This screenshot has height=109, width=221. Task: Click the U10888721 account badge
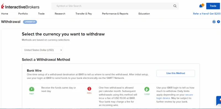(x=30, y=22)
